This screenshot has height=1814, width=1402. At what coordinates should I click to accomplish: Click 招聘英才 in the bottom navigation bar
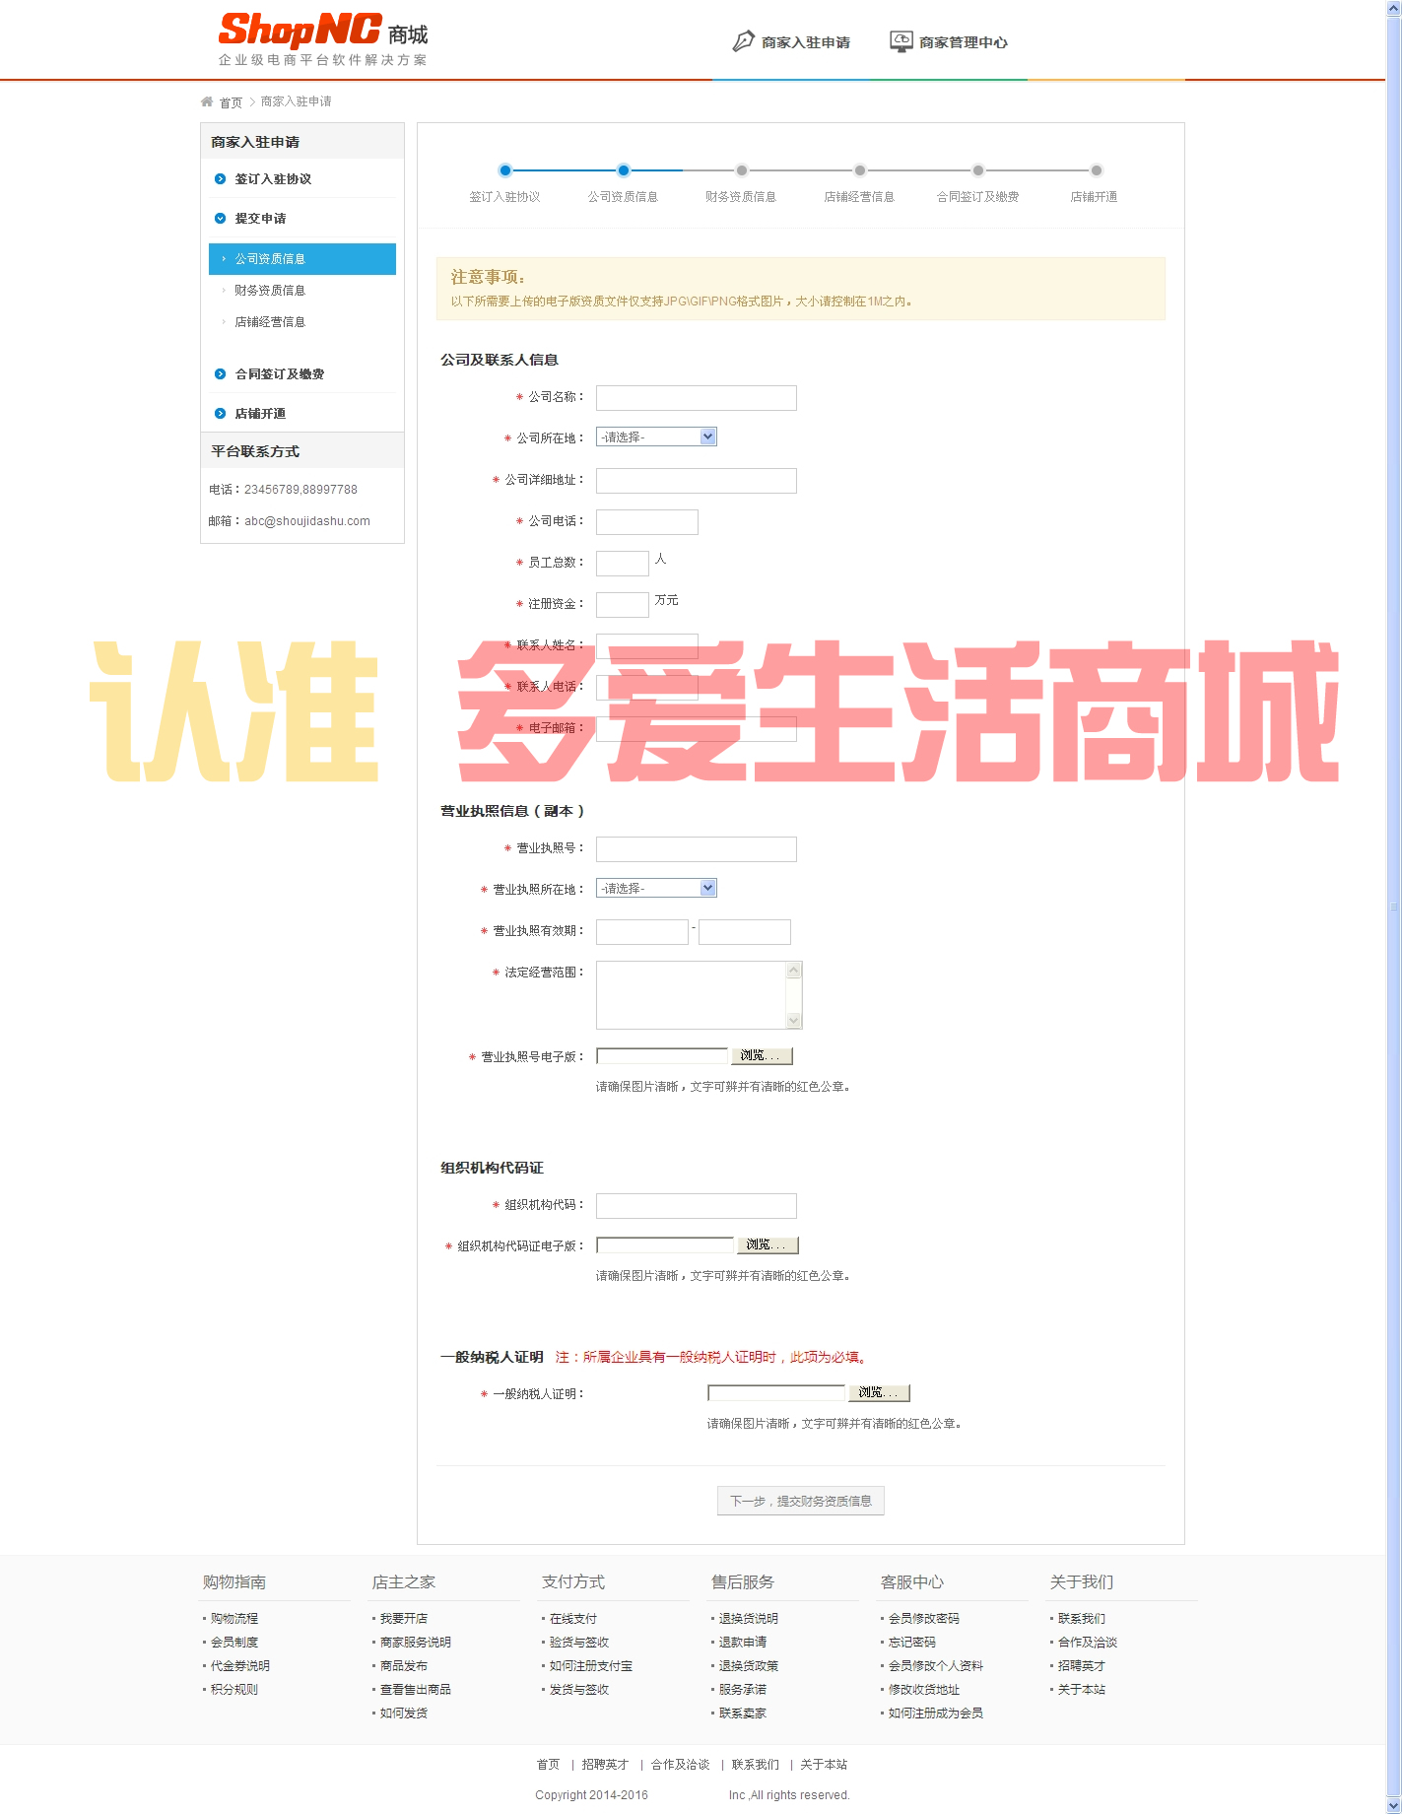pyautogui.click(x=605, y=1764)
